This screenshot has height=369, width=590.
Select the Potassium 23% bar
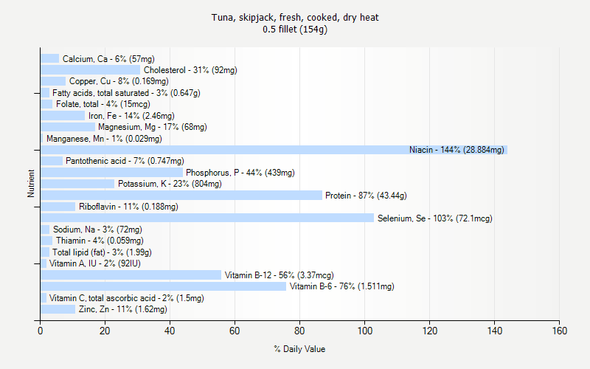click(x=77, y=184)
